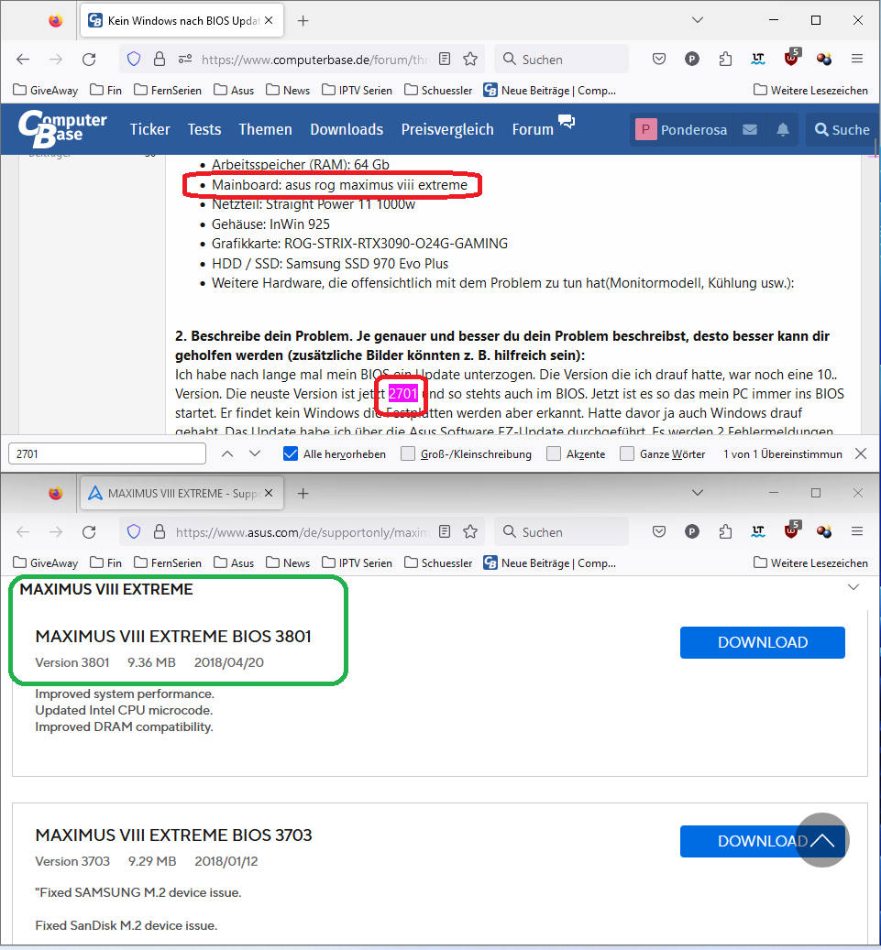Image resolution: width=881 pixels, height=950 pixels.
Task: Open 'Neue Beiträge' bookmark in ComputerBase window
Action: click(549, 91)
